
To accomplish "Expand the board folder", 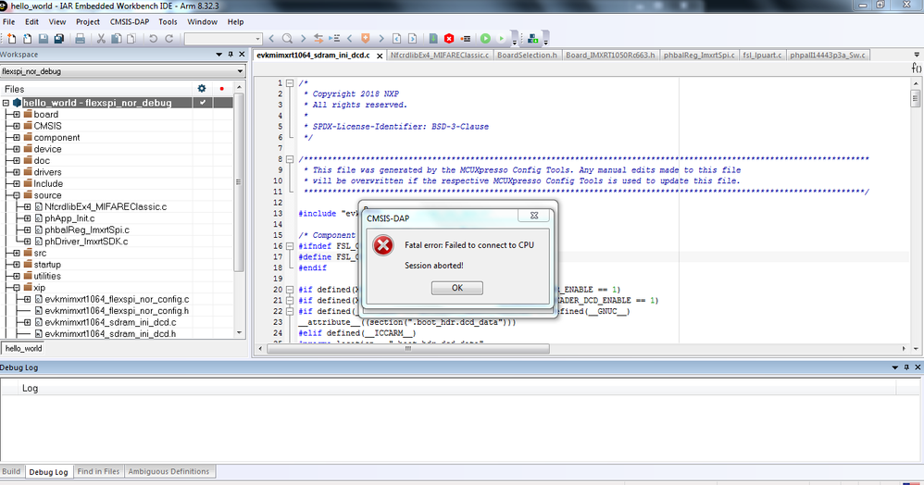I will [17, 115].
